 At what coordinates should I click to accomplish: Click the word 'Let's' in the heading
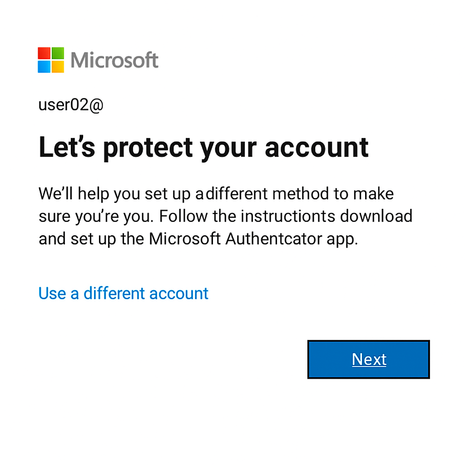tap(67, 147)
